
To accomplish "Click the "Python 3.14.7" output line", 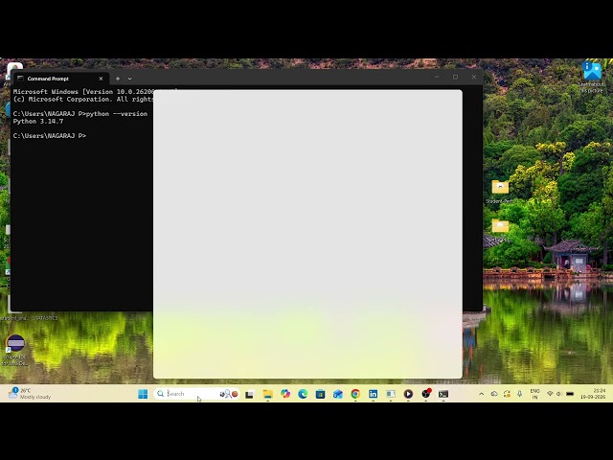I will [x=38, y=122].
